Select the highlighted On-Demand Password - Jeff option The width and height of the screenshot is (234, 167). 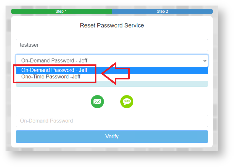click(x=54, y=70)
